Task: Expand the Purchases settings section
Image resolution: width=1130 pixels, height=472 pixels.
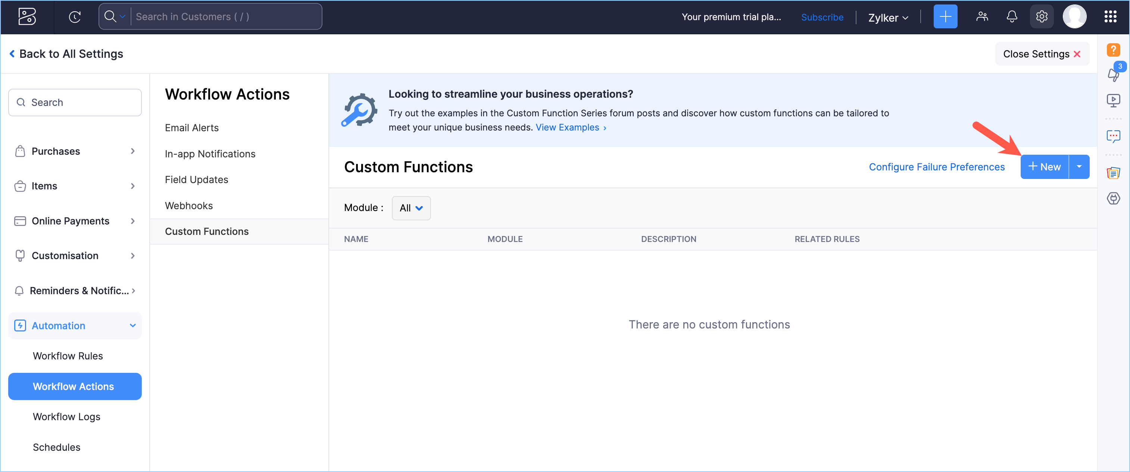Action: point(75,151)
